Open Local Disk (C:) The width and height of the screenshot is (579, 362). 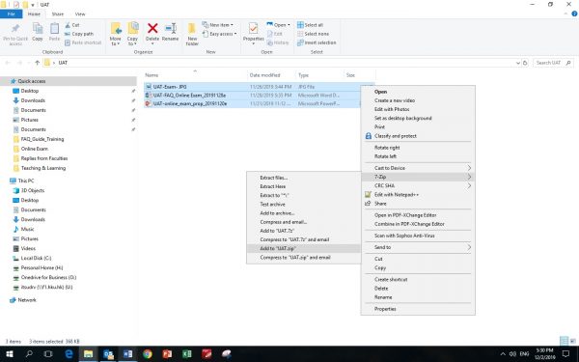coord(36,258)
